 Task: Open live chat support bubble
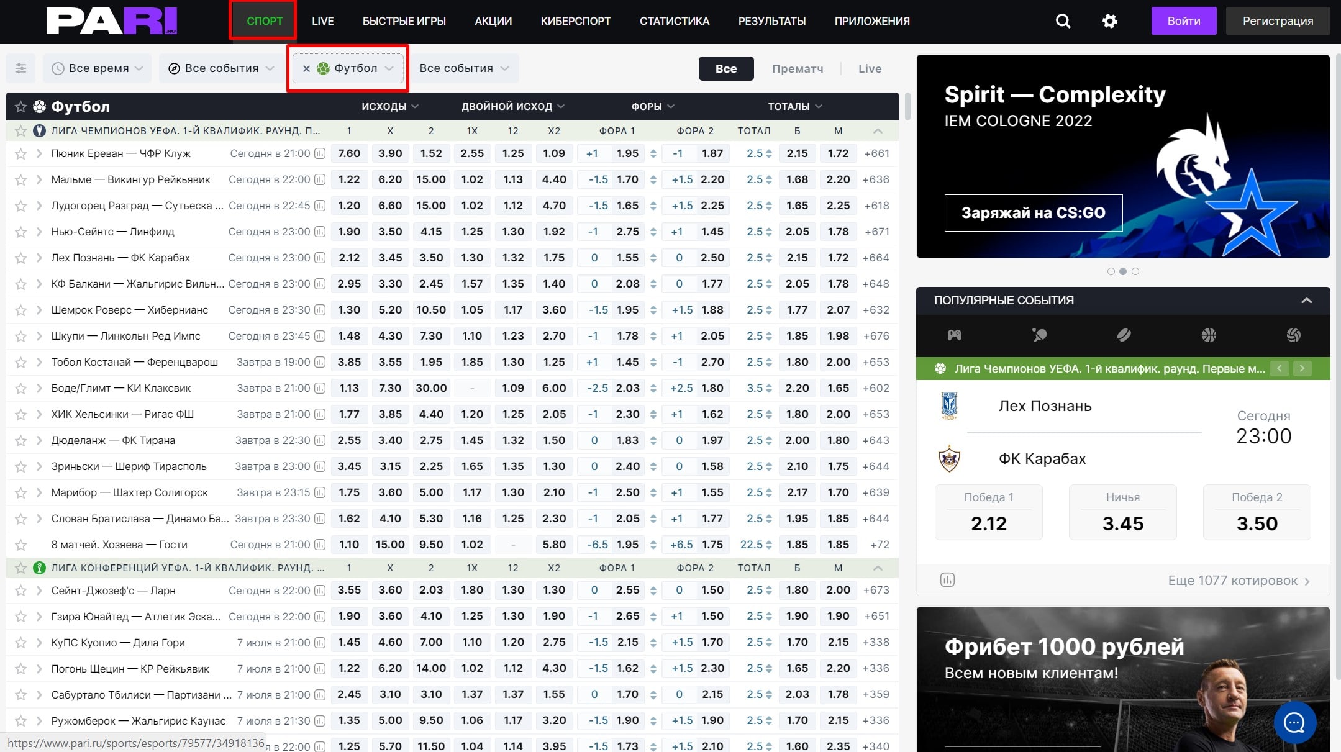tap(1294, 723)
